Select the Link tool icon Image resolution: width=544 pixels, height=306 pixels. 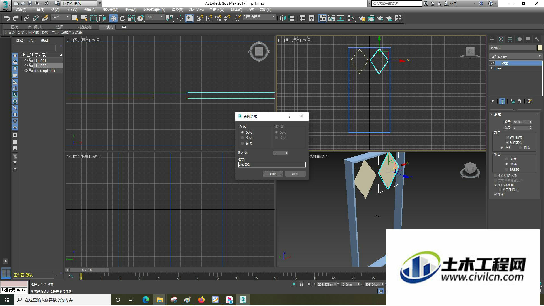[x=27, y=18]
